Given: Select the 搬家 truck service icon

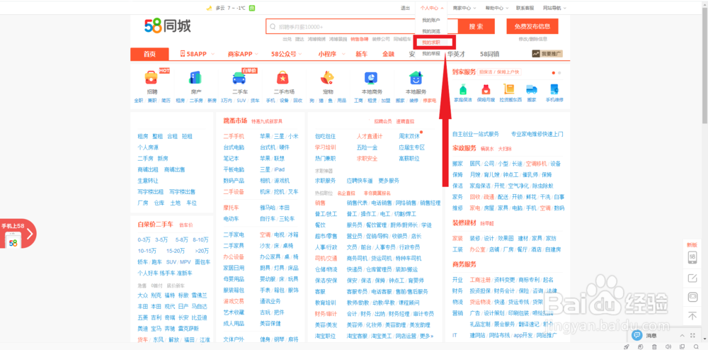Looking at the screenshot, I should 532,89.
